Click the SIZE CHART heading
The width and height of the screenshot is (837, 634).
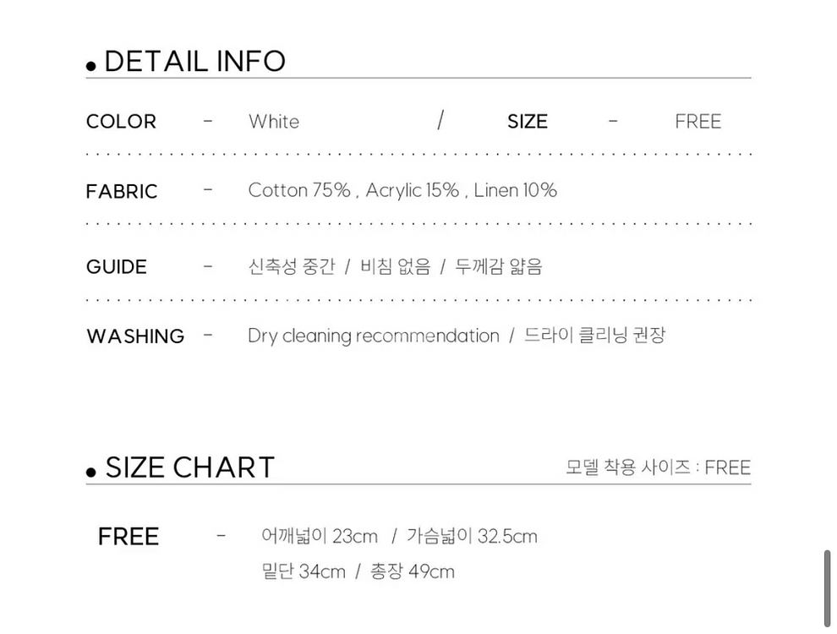[190, 467]
